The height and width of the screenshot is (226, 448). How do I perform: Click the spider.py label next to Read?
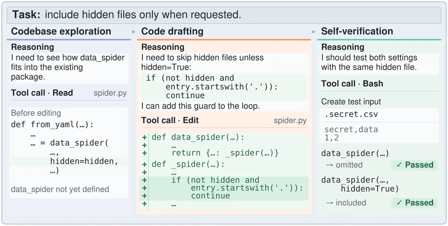(110, 93)
